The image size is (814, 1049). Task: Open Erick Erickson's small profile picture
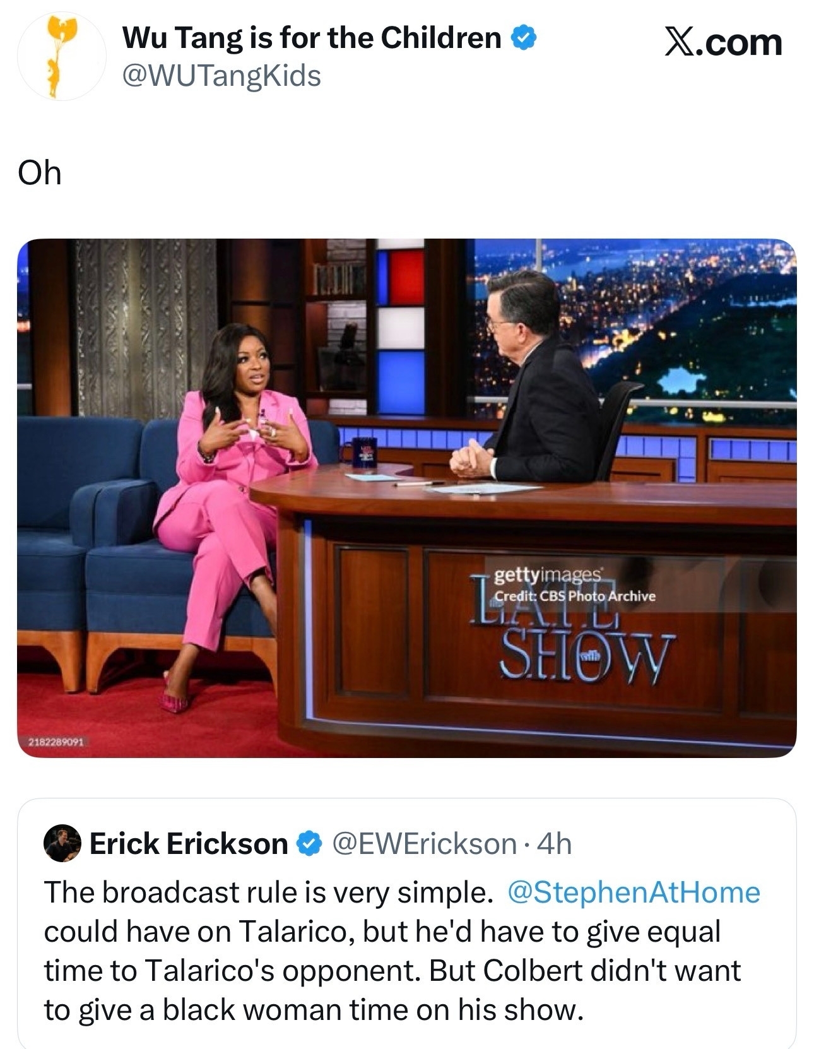tap(62, 843)
